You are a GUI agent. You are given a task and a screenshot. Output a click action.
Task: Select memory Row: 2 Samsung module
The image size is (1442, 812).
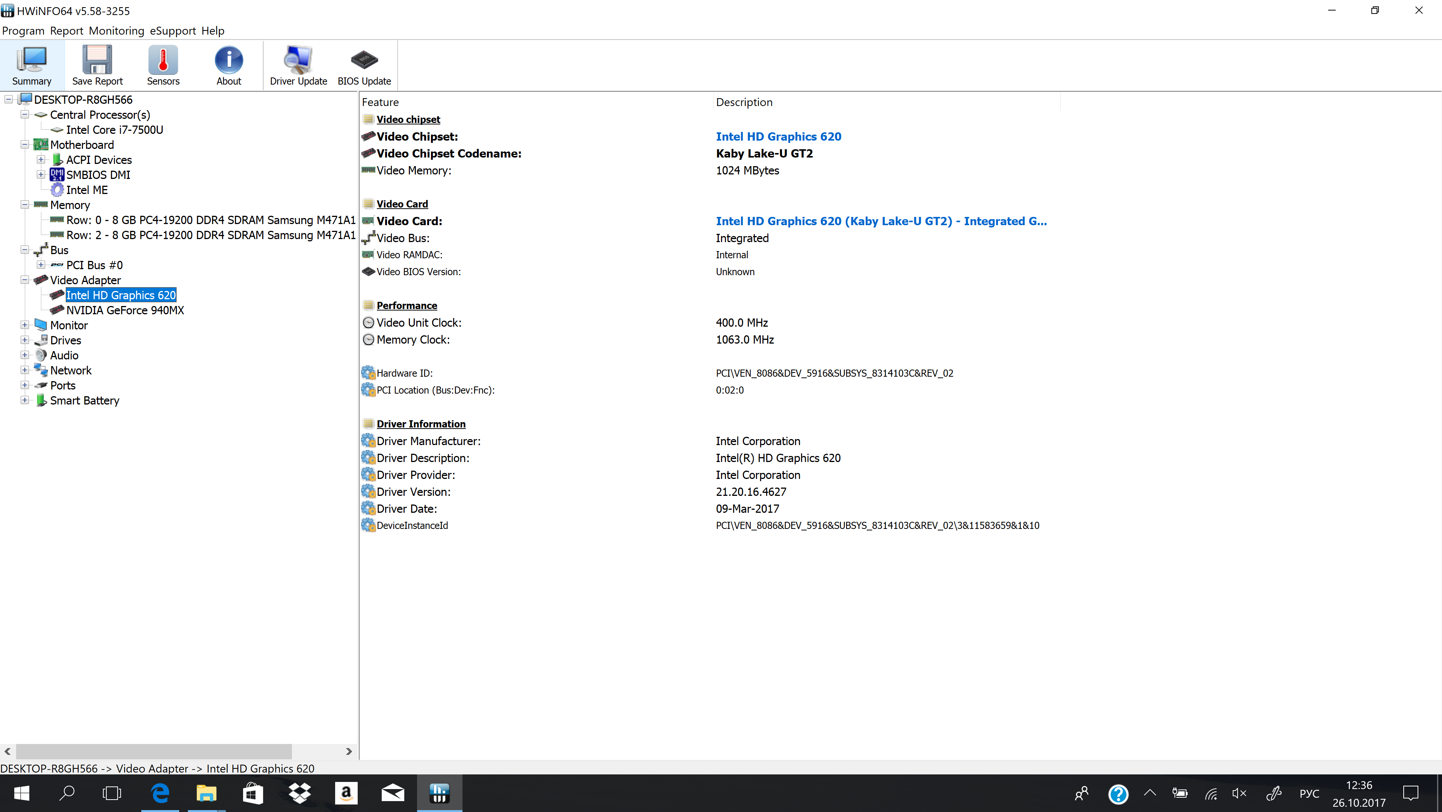(x=210, y=235)
